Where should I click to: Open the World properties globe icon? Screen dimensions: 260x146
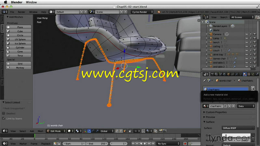[224, 74]
